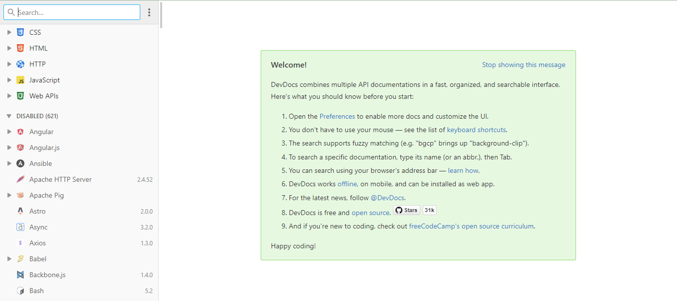
Task: Open the open source link
Action: click(x=371, y=213)
